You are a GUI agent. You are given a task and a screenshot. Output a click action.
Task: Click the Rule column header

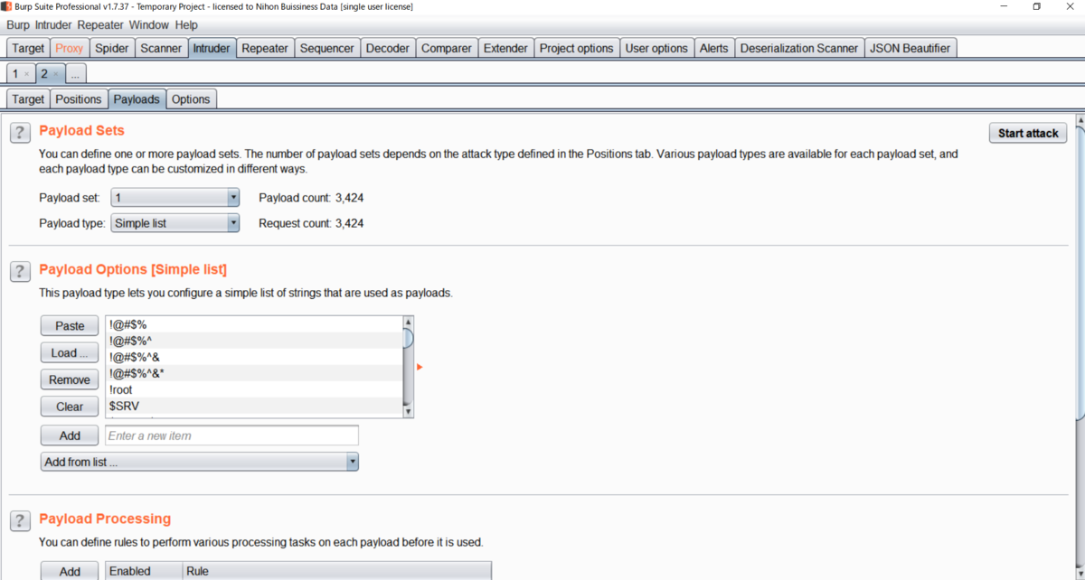pos(337,571)
